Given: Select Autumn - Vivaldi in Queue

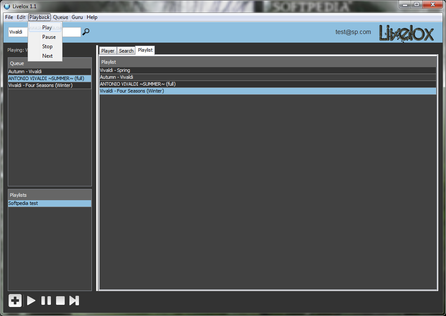Looking at the screenshot, I should [50, 71].
